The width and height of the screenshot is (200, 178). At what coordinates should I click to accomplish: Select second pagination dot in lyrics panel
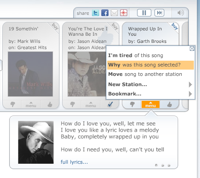click(162, 165)
